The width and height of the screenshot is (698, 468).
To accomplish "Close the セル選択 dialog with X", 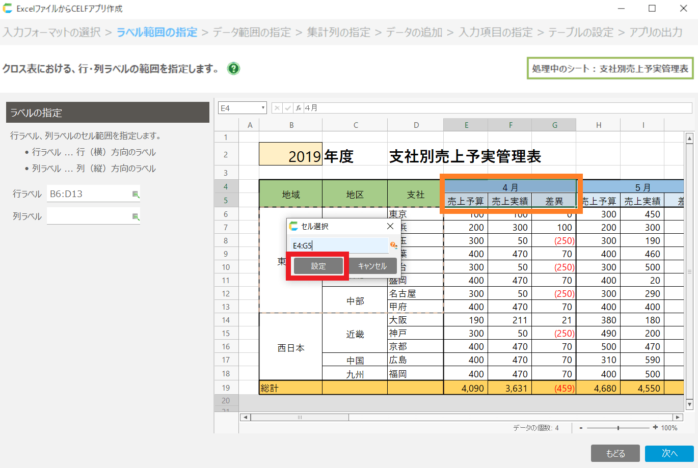I will tap(390, 226).
